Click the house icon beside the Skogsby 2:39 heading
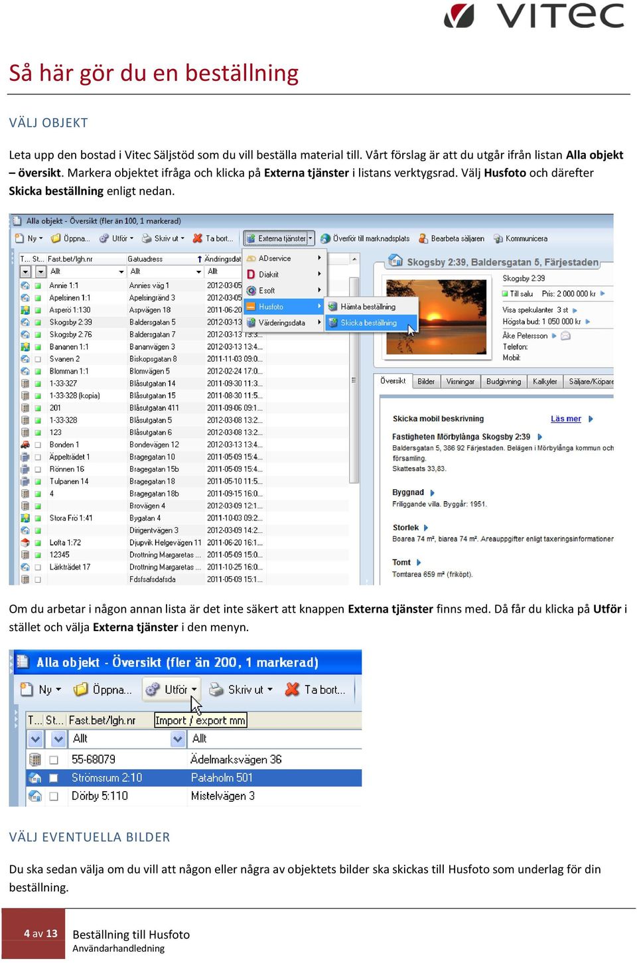Viewport: 637px width, 963px height. tap(395, 261)
